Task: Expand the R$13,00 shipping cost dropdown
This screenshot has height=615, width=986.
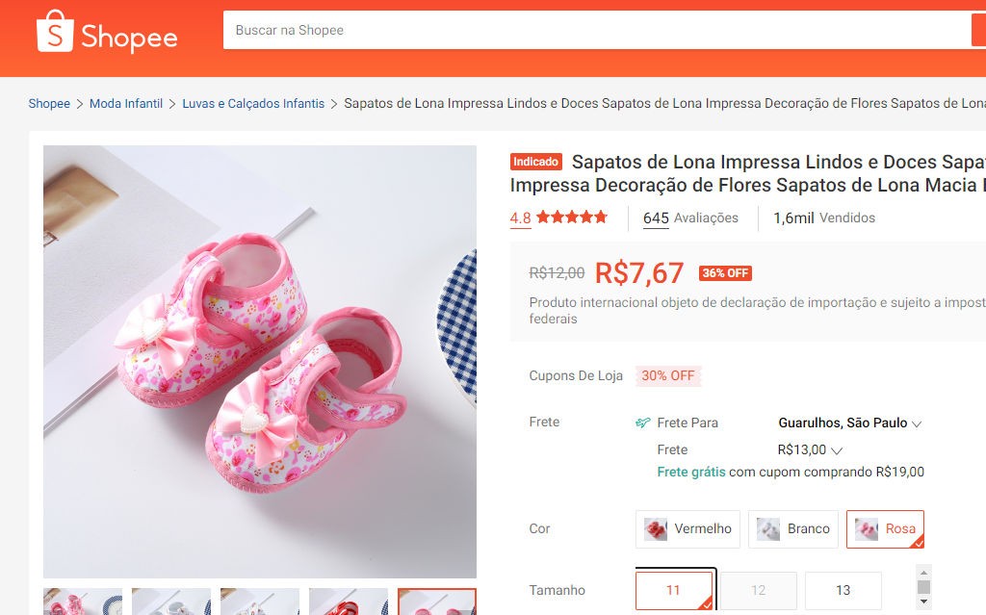Action: (810, 449)
